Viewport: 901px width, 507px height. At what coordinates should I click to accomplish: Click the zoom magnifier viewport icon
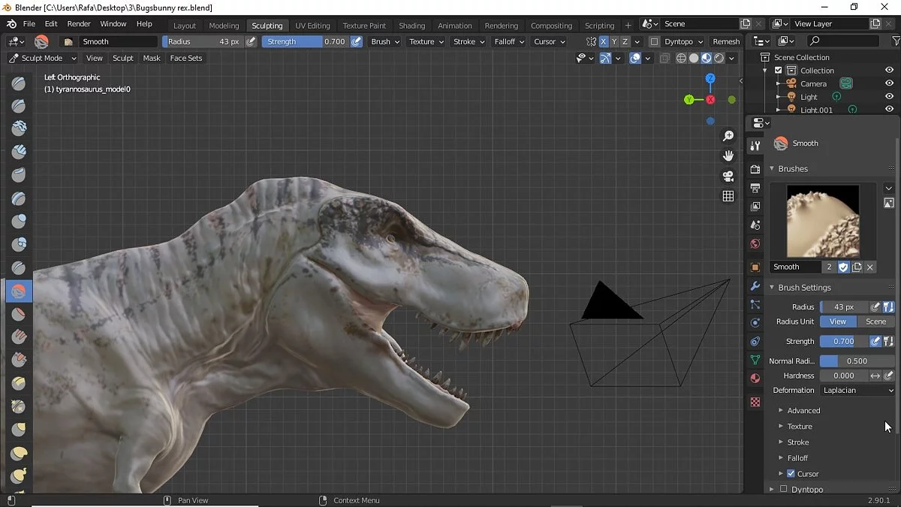coord(728,136)
